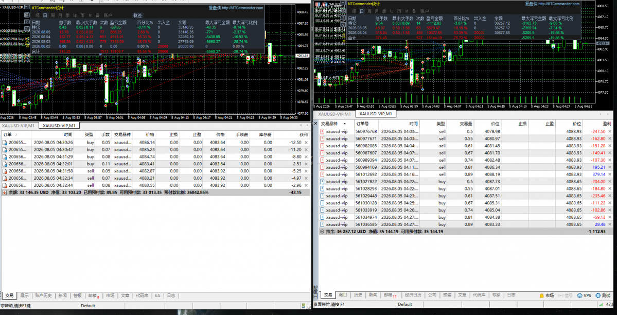Sort by 交易品种 column in right window
Viewport: 617px width, 315px height.
329,124
